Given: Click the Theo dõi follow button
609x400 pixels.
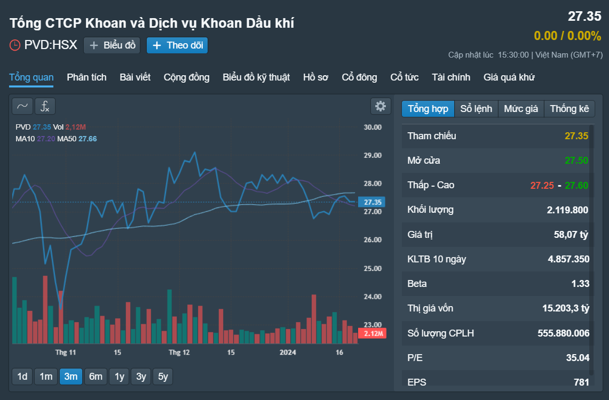Looking at the screenshot, I should point(177,45).
